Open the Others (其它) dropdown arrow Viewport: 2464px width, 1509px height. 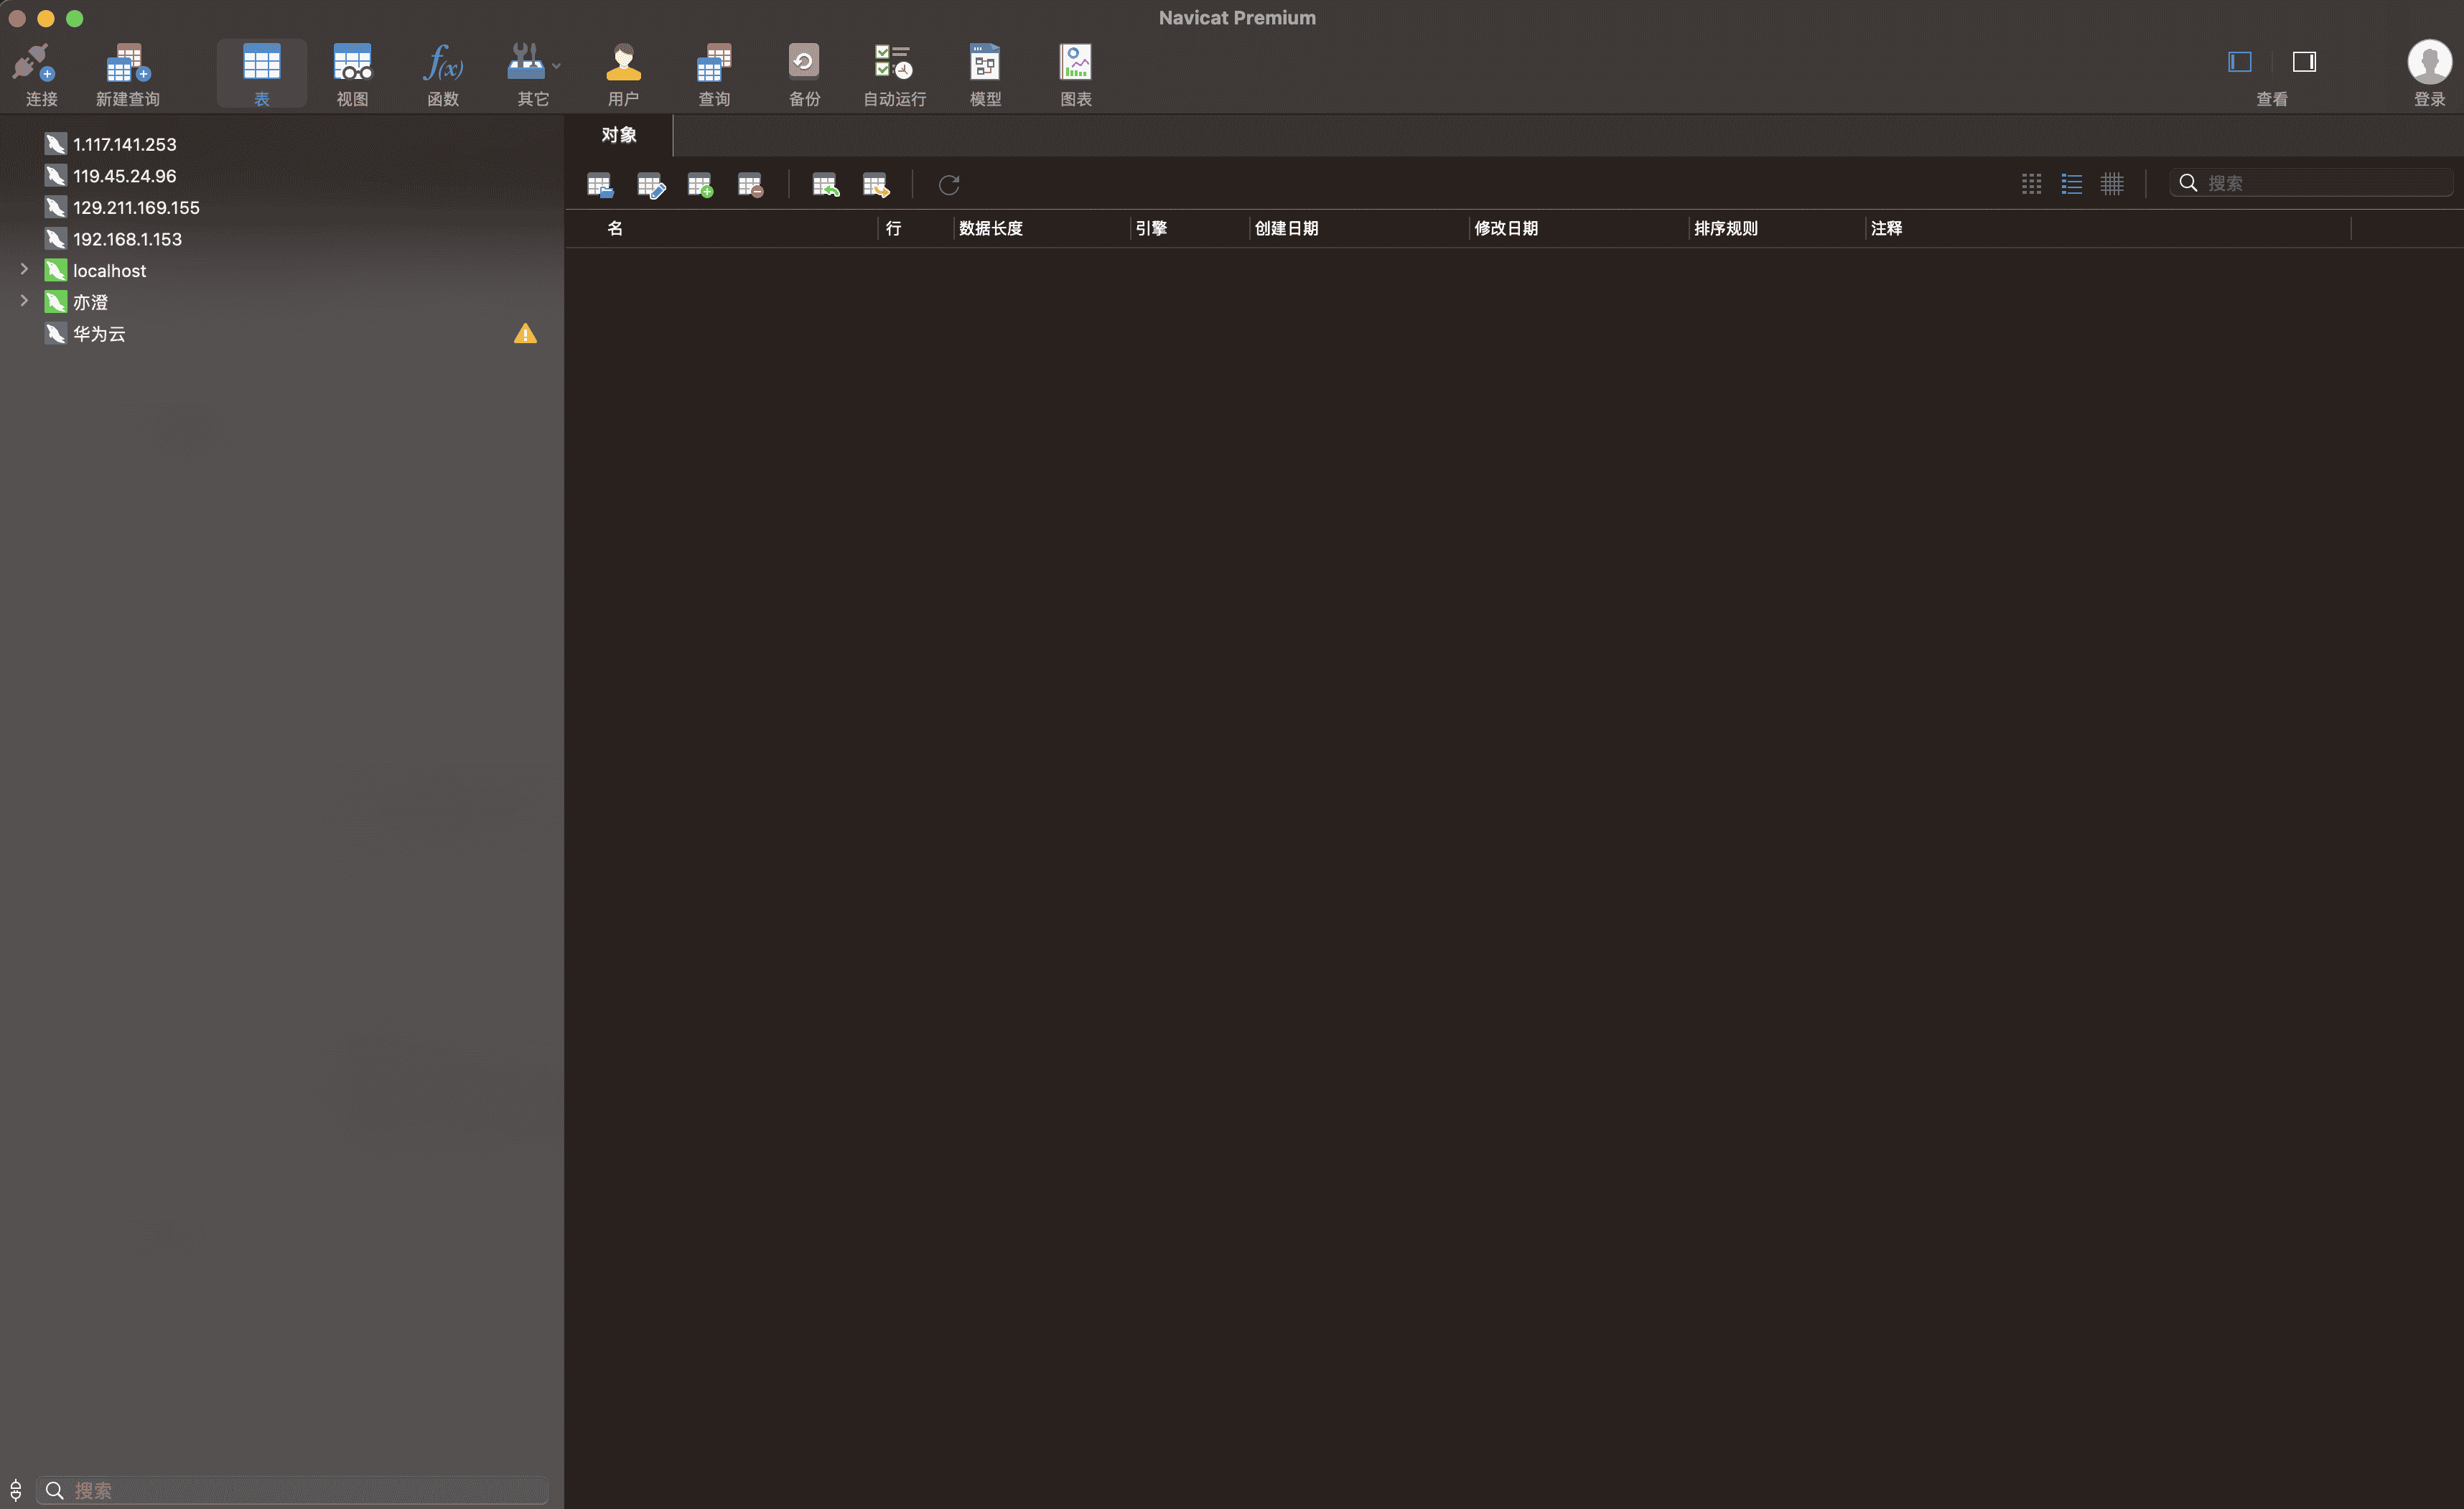(x=557, y=66)
